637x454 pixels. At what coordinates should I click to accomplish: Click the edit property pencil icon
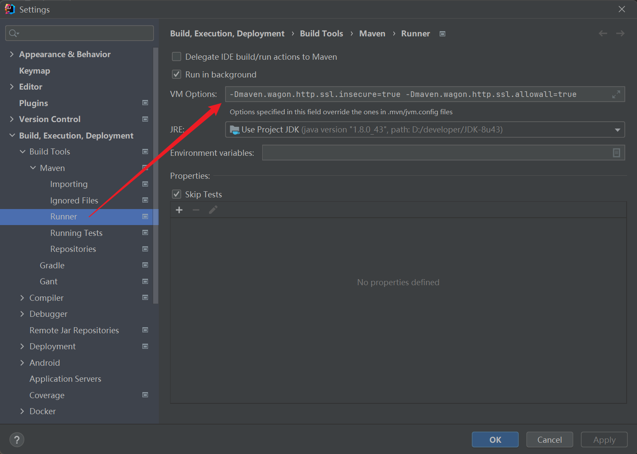(x=213, y=210)
